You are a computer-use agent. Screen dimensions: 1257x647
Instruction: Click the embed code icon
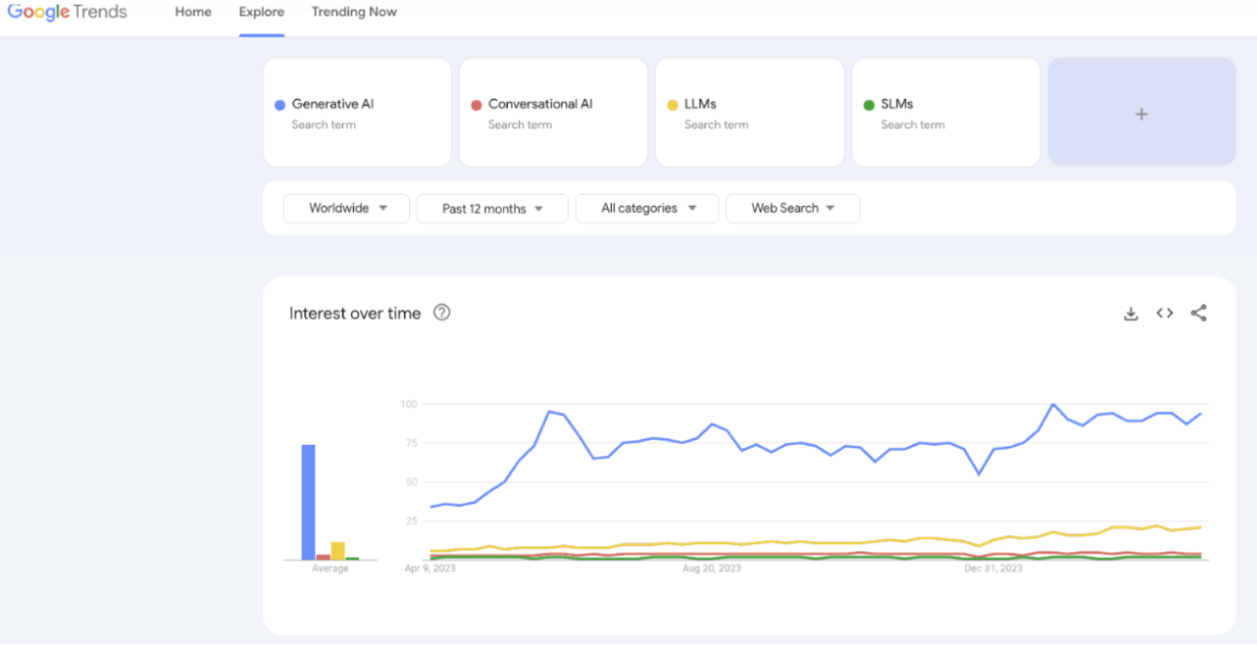pyautogui.click(x=1164, y=313)
